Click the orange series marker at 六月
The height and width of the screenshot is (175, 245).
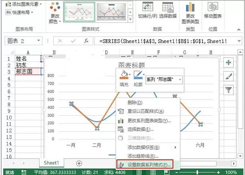pyautogui.click(x=201, y=124)
